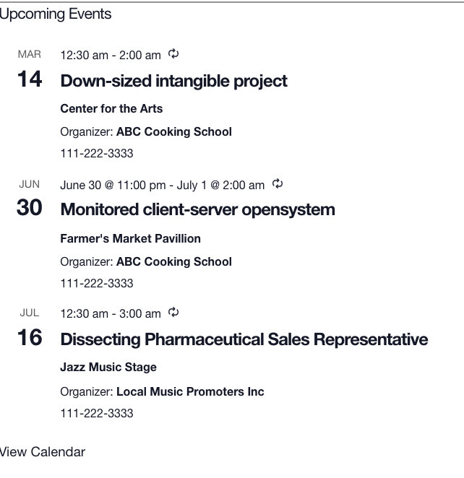464x478 pixels.
Task: Click ABC Cooking School under Farmer's Market Pavillion
Action: [173, 261]
